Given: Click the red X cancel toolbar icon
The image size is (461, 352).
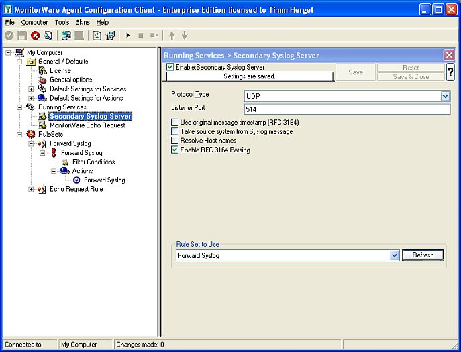Looking at the screenshot, I should coord(36,36).
